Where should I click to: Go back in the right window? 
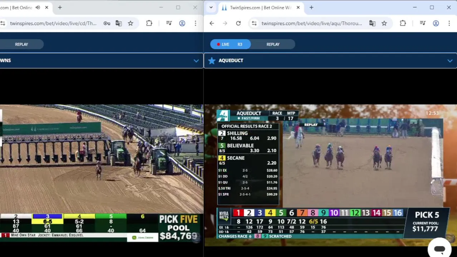click(212, 23)
